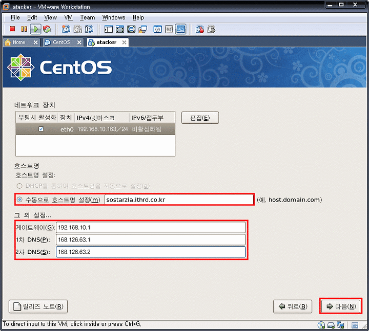Open the 릴리즈 노트(R) release notes
Image resolution: width=369 pixels, height=331 pixels.
[38, 306]
